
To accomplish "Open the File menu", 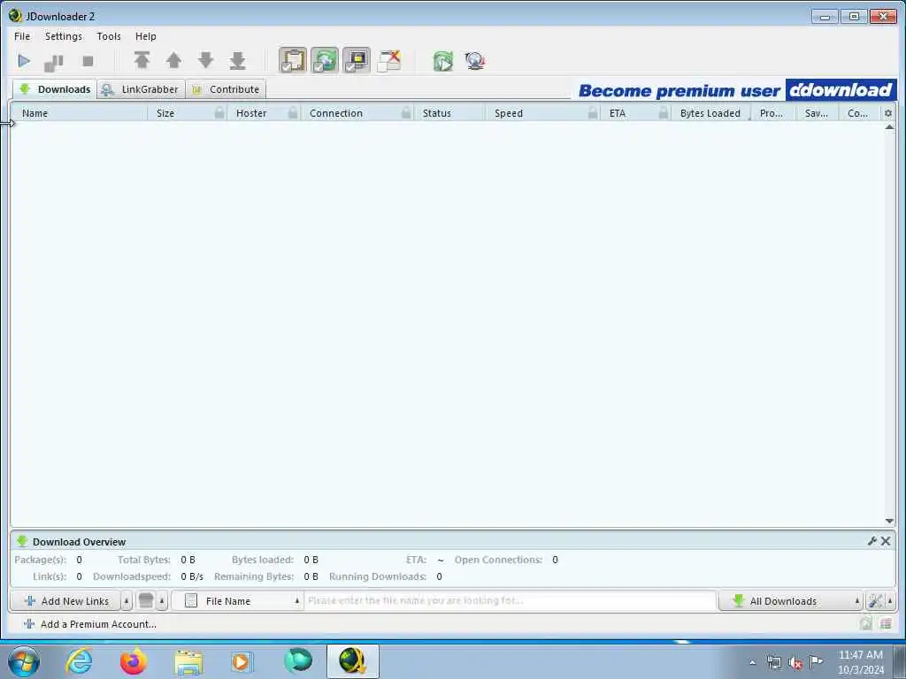I will [22, 35].
